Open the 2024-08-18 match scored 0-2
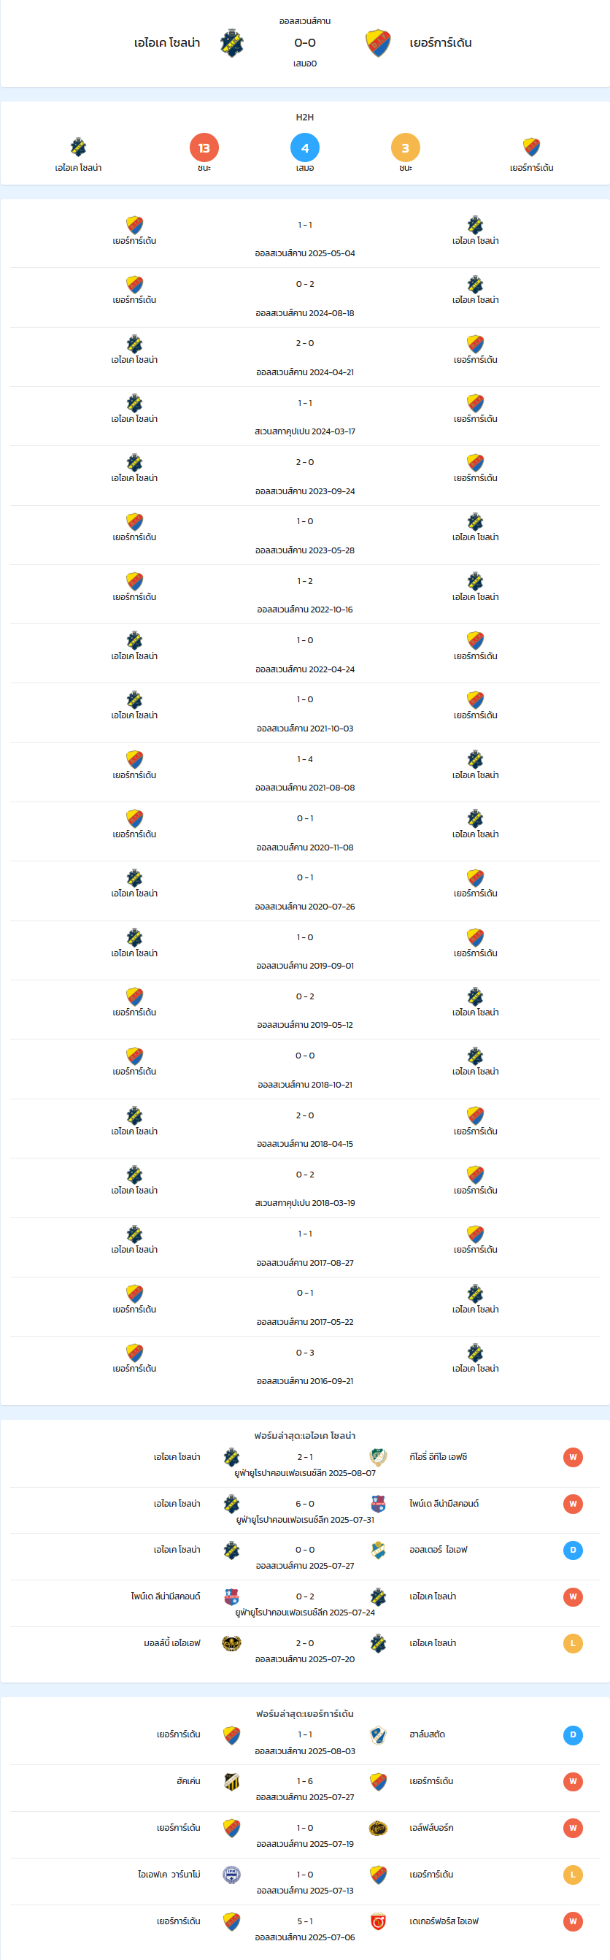Image resolution: width=610 pixels, height=1960 pixels. click(x=305, y=298)
